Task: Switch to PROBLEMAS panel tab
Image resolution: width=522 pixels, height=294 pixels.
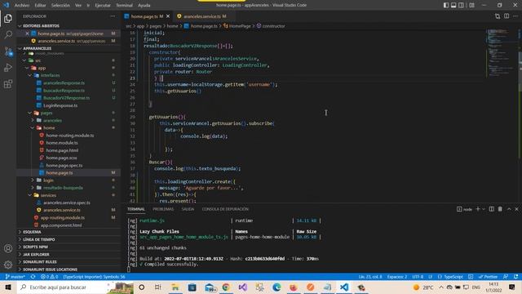Action: tap(163, 209)
